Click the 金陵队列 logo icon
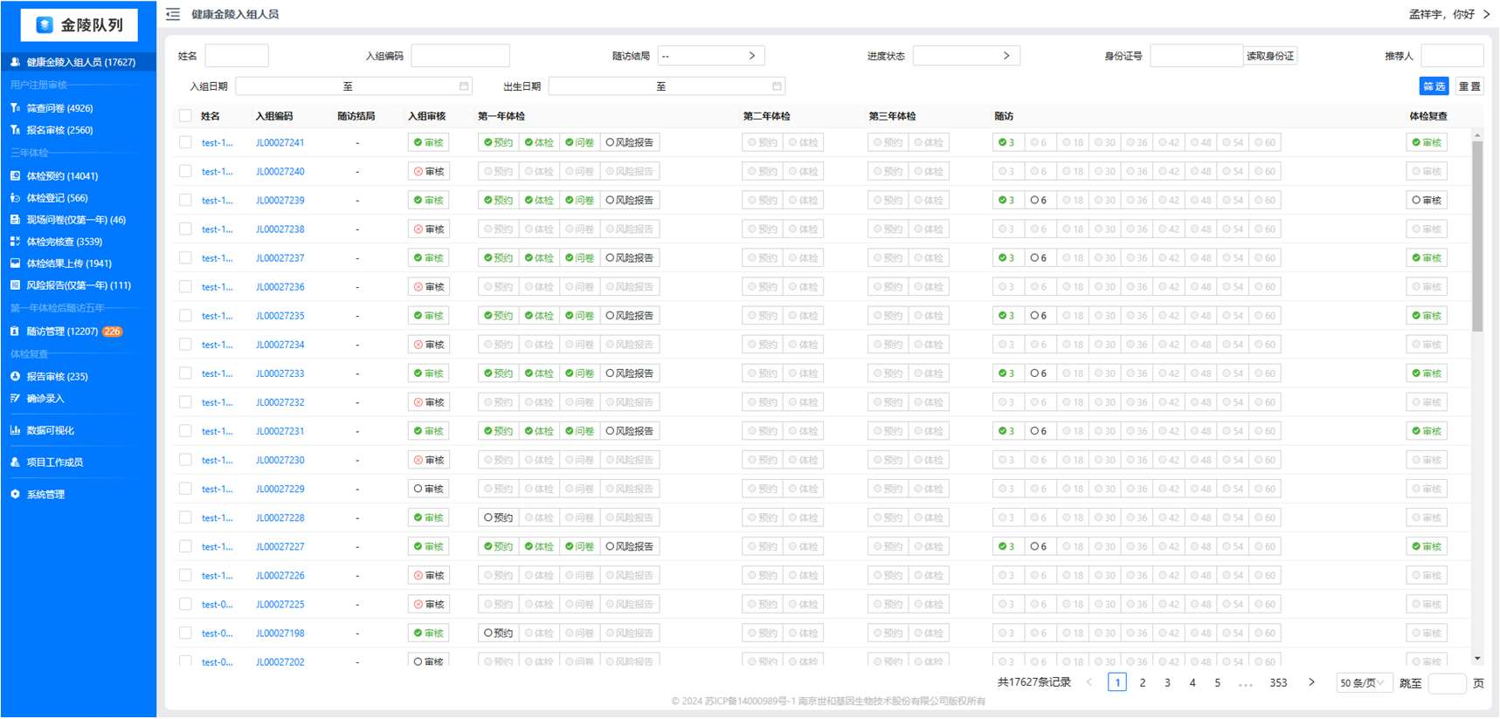Viewport: 1500px width, 719px height. pos(44,25)
